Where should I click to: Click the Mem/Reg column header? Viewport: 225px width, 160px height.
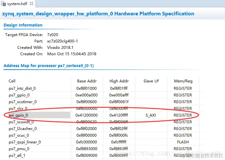[x=183, y=81]
